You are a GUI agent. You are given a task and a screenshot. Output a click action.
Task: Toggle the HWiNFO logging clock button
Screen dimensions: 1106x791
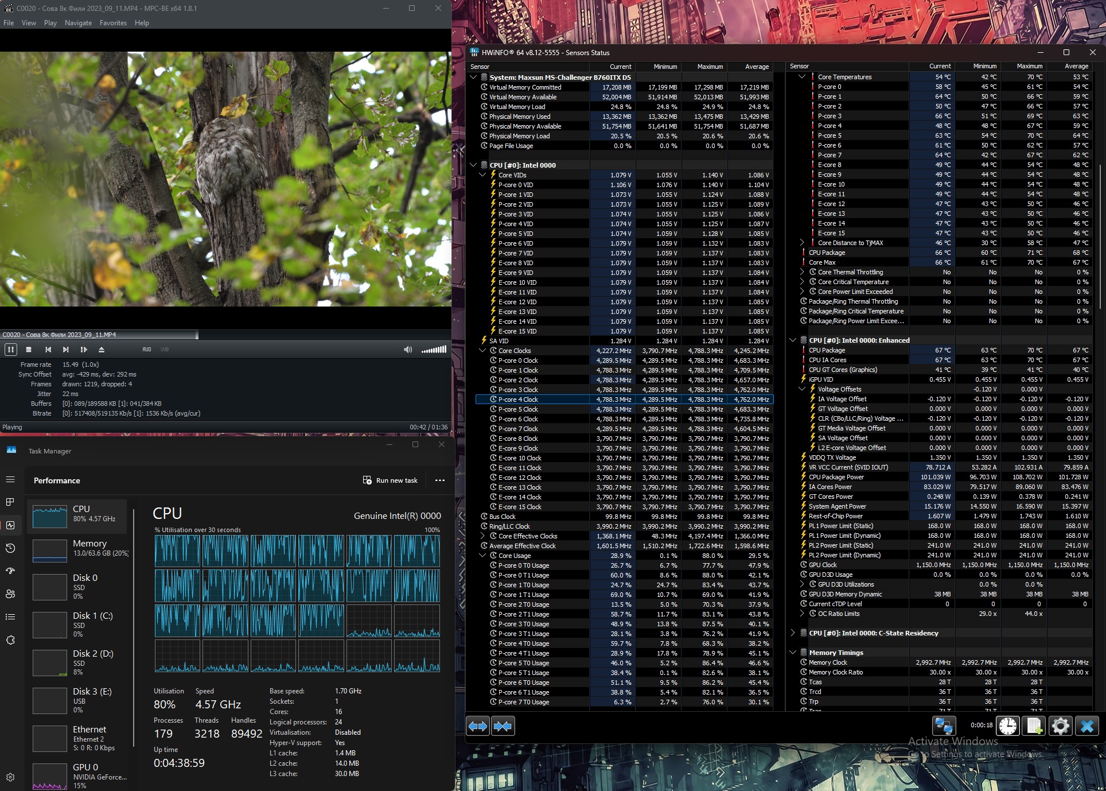click(1008, 726)
